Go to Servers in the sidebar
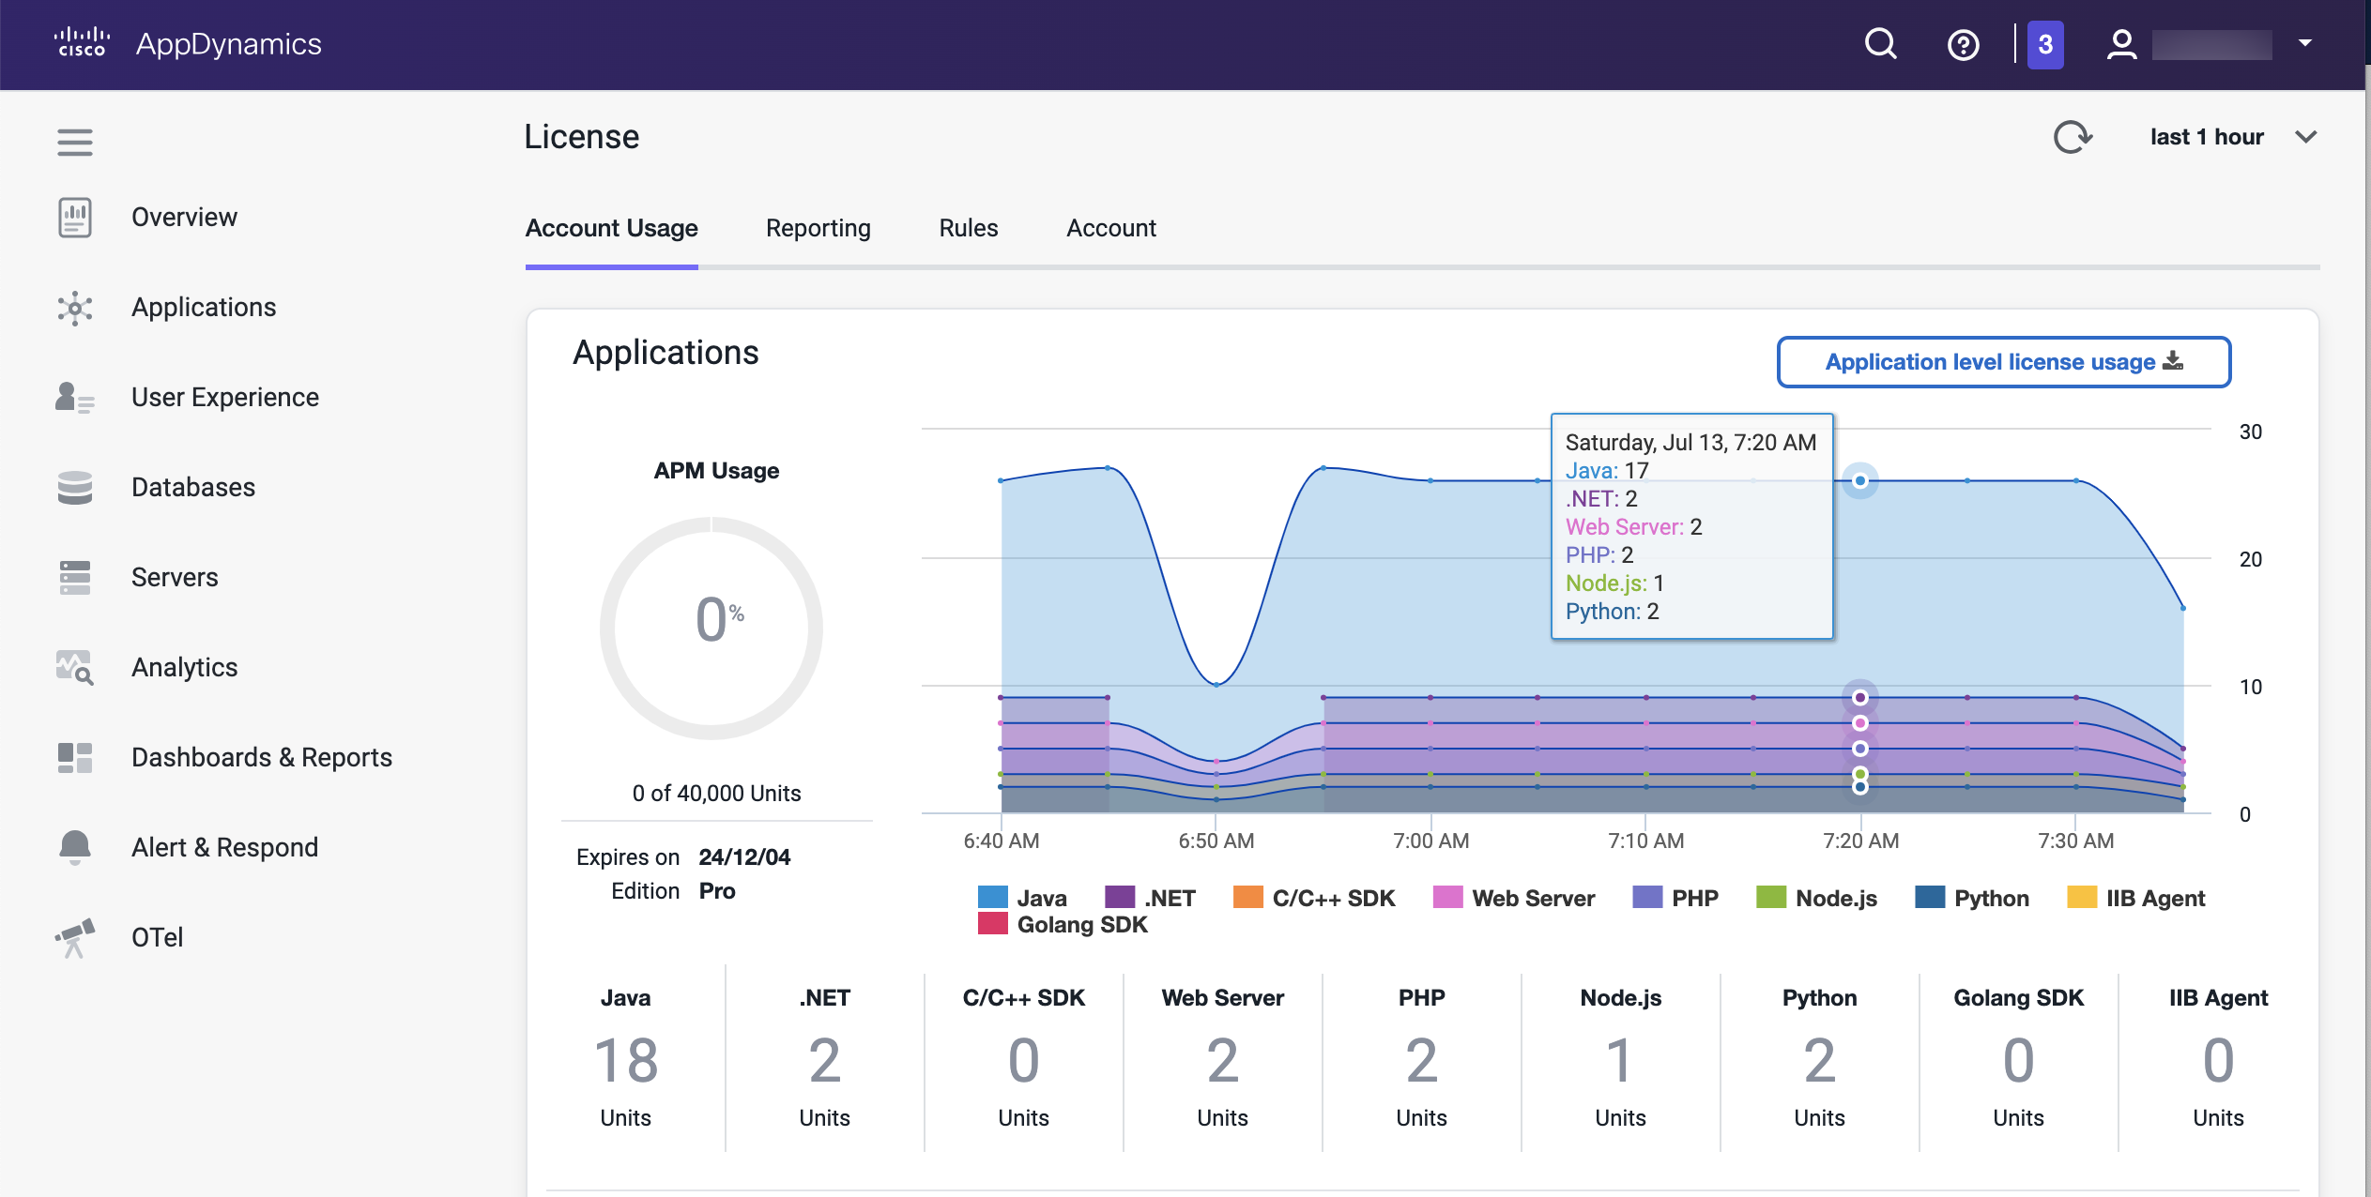This screenshot has height=1197, width=2371. (175, 577)
